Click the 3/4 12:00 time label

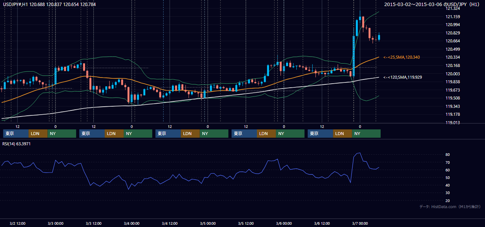click(170, 223)
